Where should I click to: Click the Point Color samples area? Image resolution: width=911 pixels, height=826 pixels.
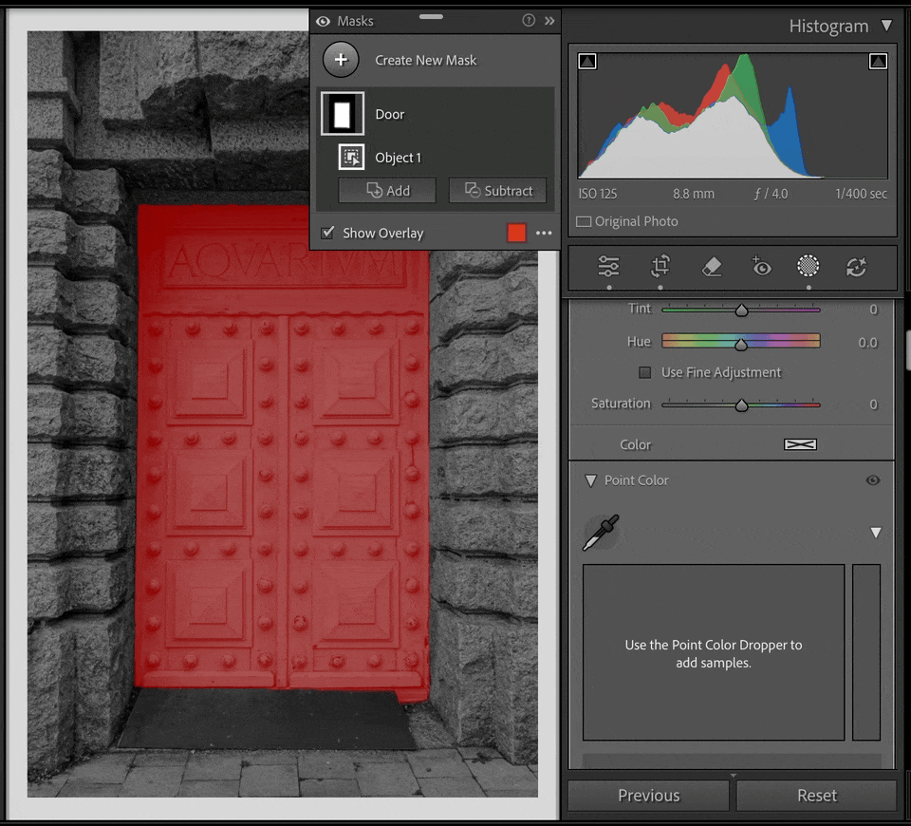tap(714, 652)
